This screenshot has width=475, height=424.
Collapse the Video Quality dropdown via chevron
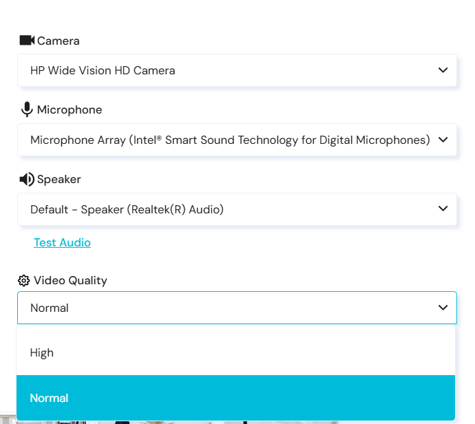pyautogui.click(x=443, y=308)
